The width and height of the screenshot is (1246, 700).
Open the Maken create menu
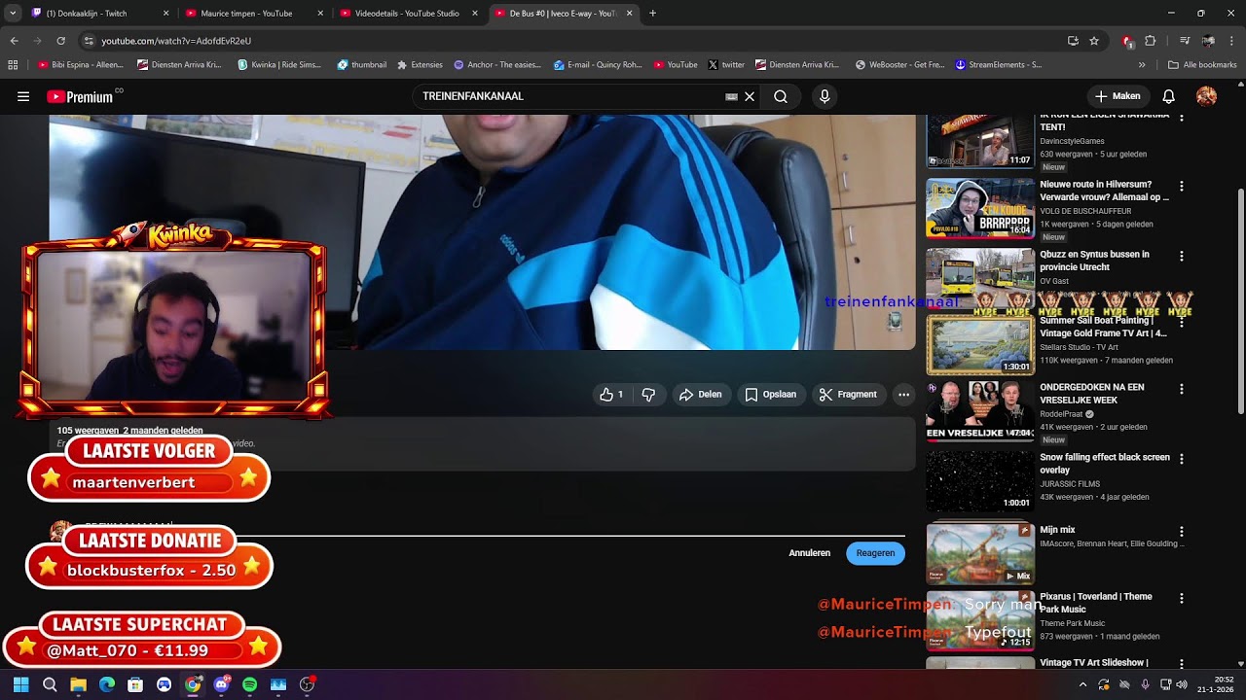1118,96
